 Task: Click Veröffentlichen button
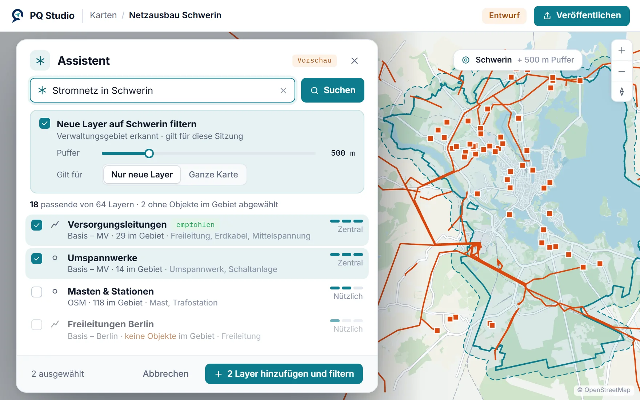coord(582,16)
